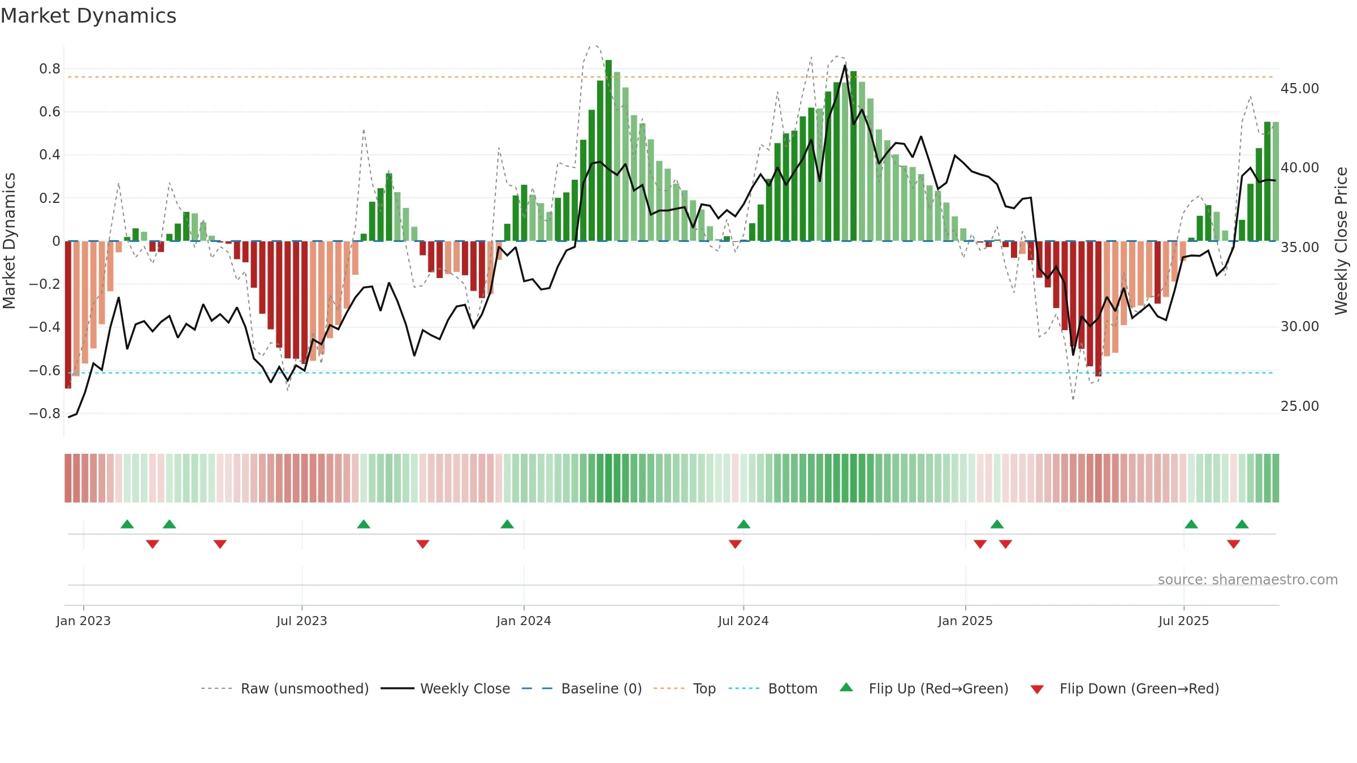Select the last red flip-down marker on the timeline
The height and width of the screenshot is (763, 1357).
coord(1234,544)
